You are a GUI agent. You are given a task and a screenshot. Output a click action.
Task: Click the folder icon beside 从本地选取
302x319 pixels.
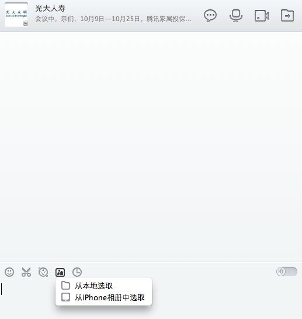(x=65, y=286)
